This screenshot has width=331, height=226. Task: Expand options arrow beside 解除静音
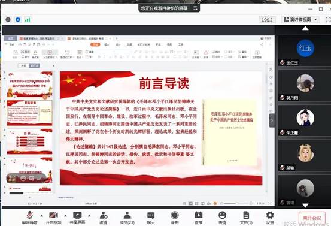(41, 216)
